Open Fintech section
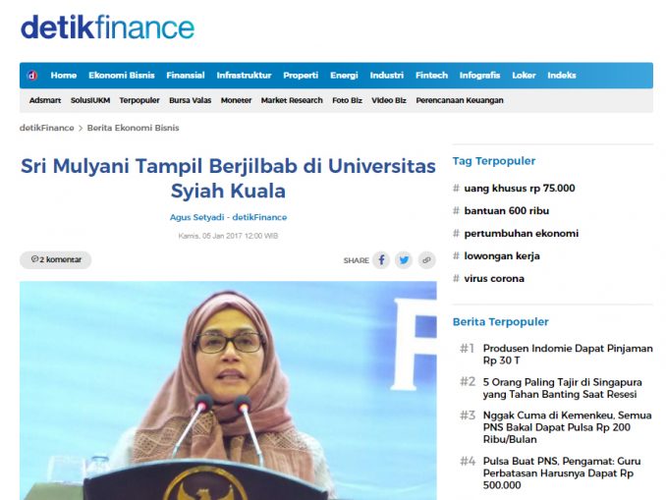This screenshot has width=666, height=500. point(431,76)
